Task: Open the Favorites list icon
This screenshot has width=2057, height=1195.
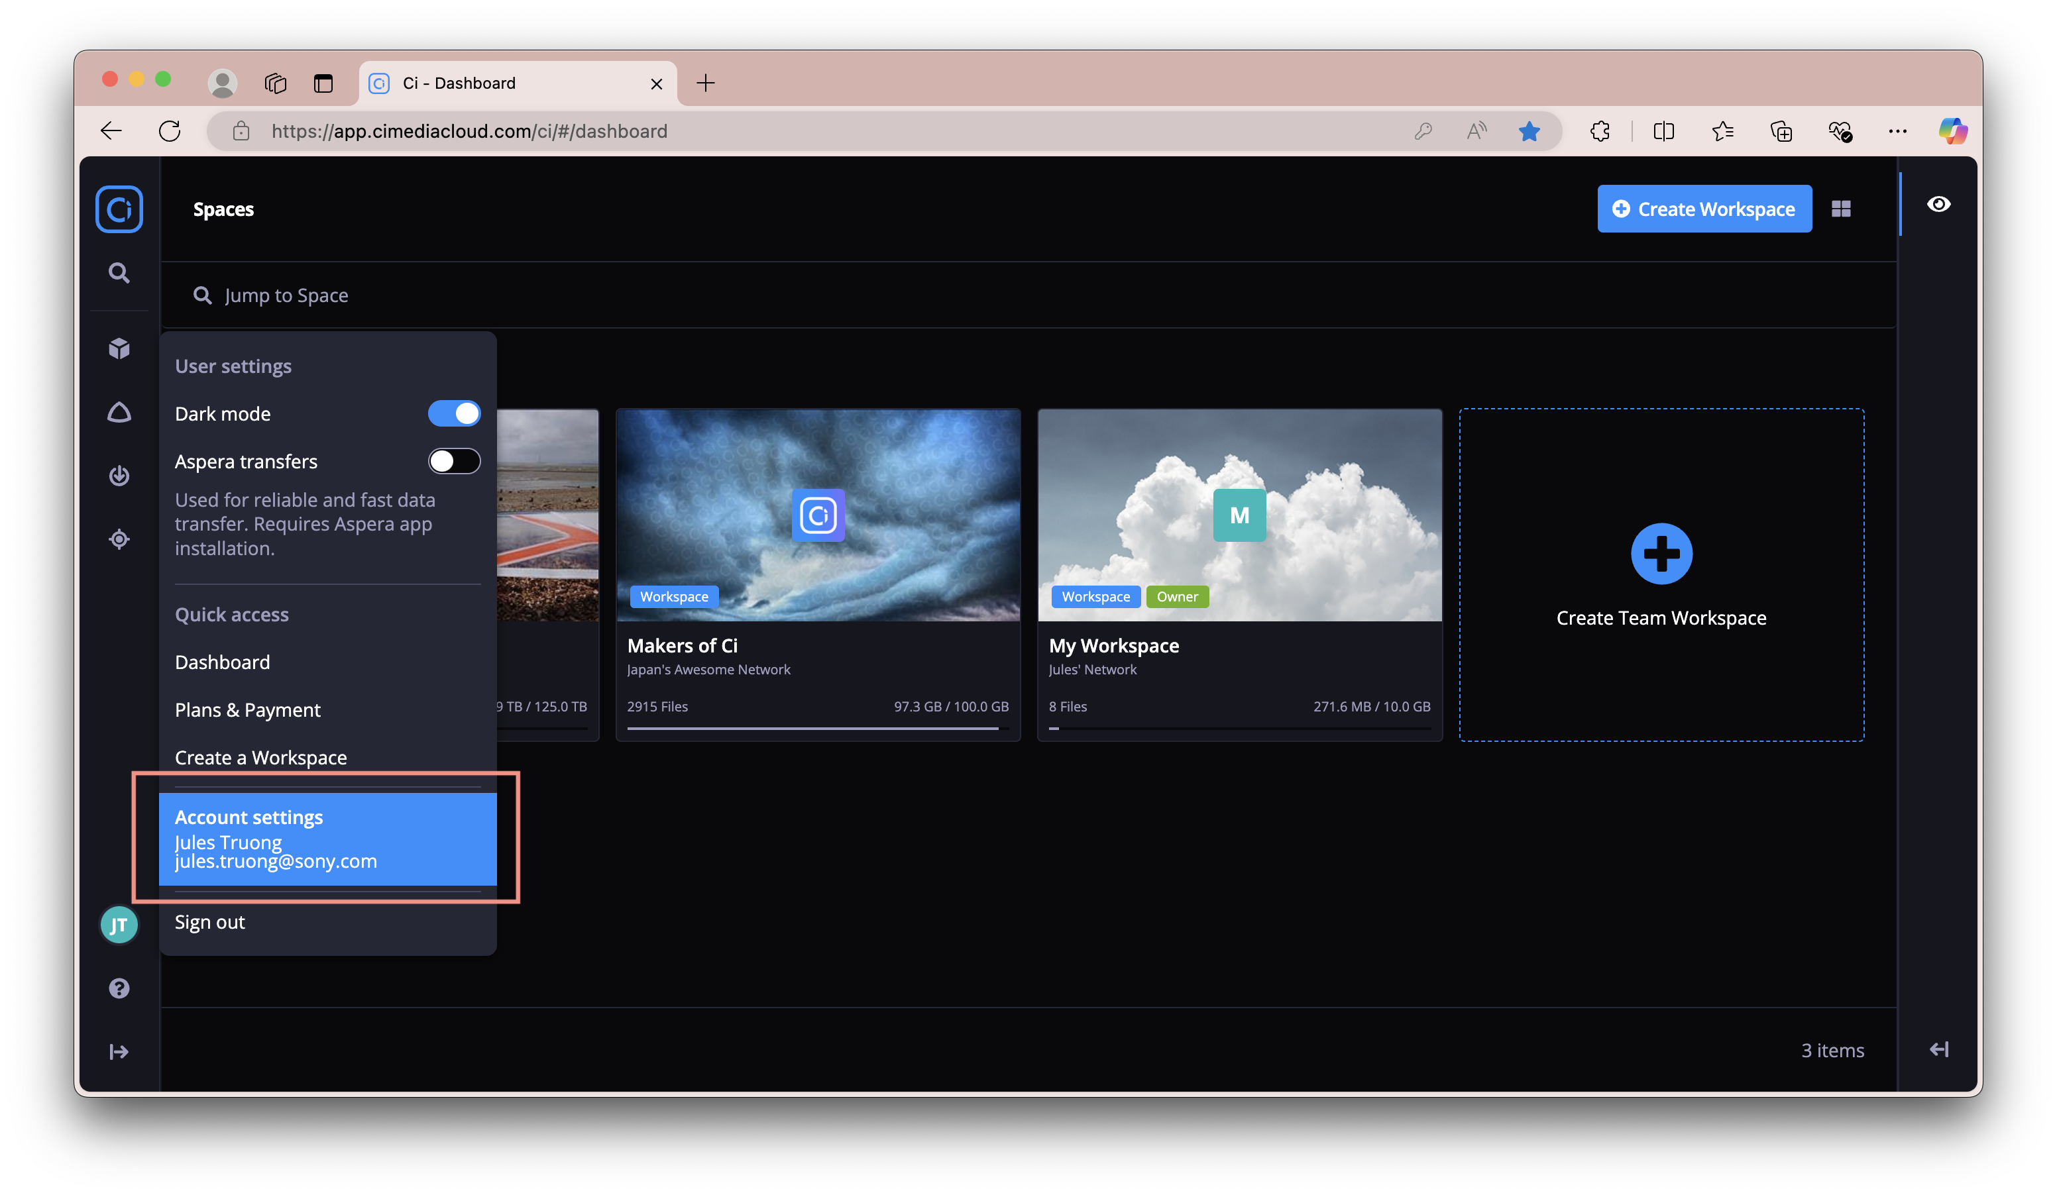Action: point(1722,131)
